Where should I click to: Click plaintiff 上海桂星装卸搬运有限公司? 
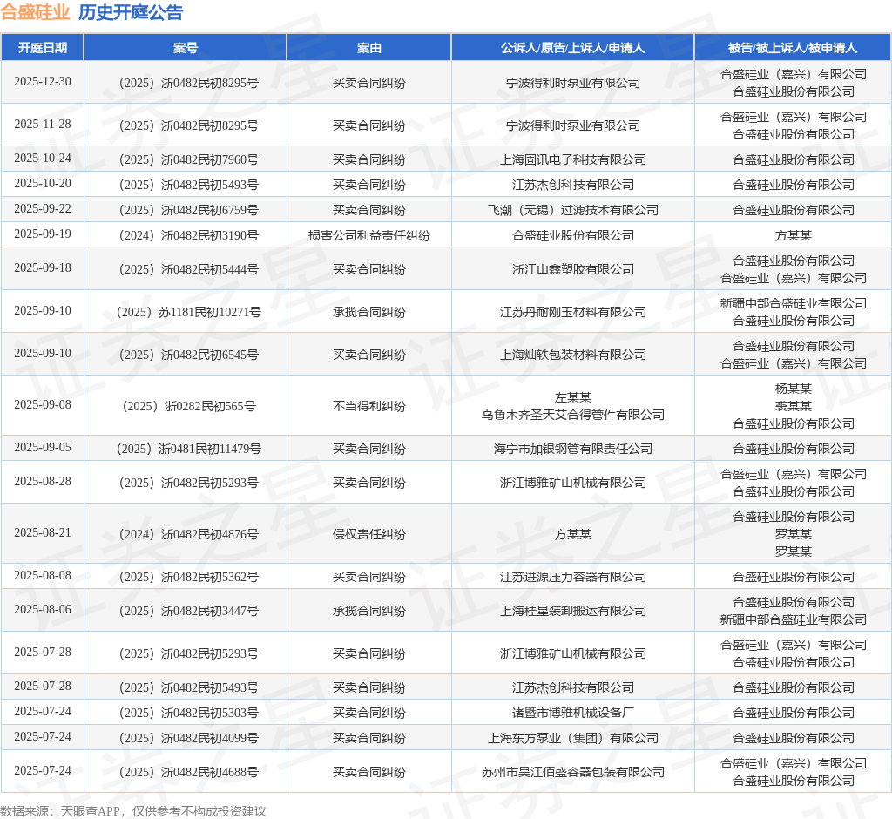coord(573,611)
